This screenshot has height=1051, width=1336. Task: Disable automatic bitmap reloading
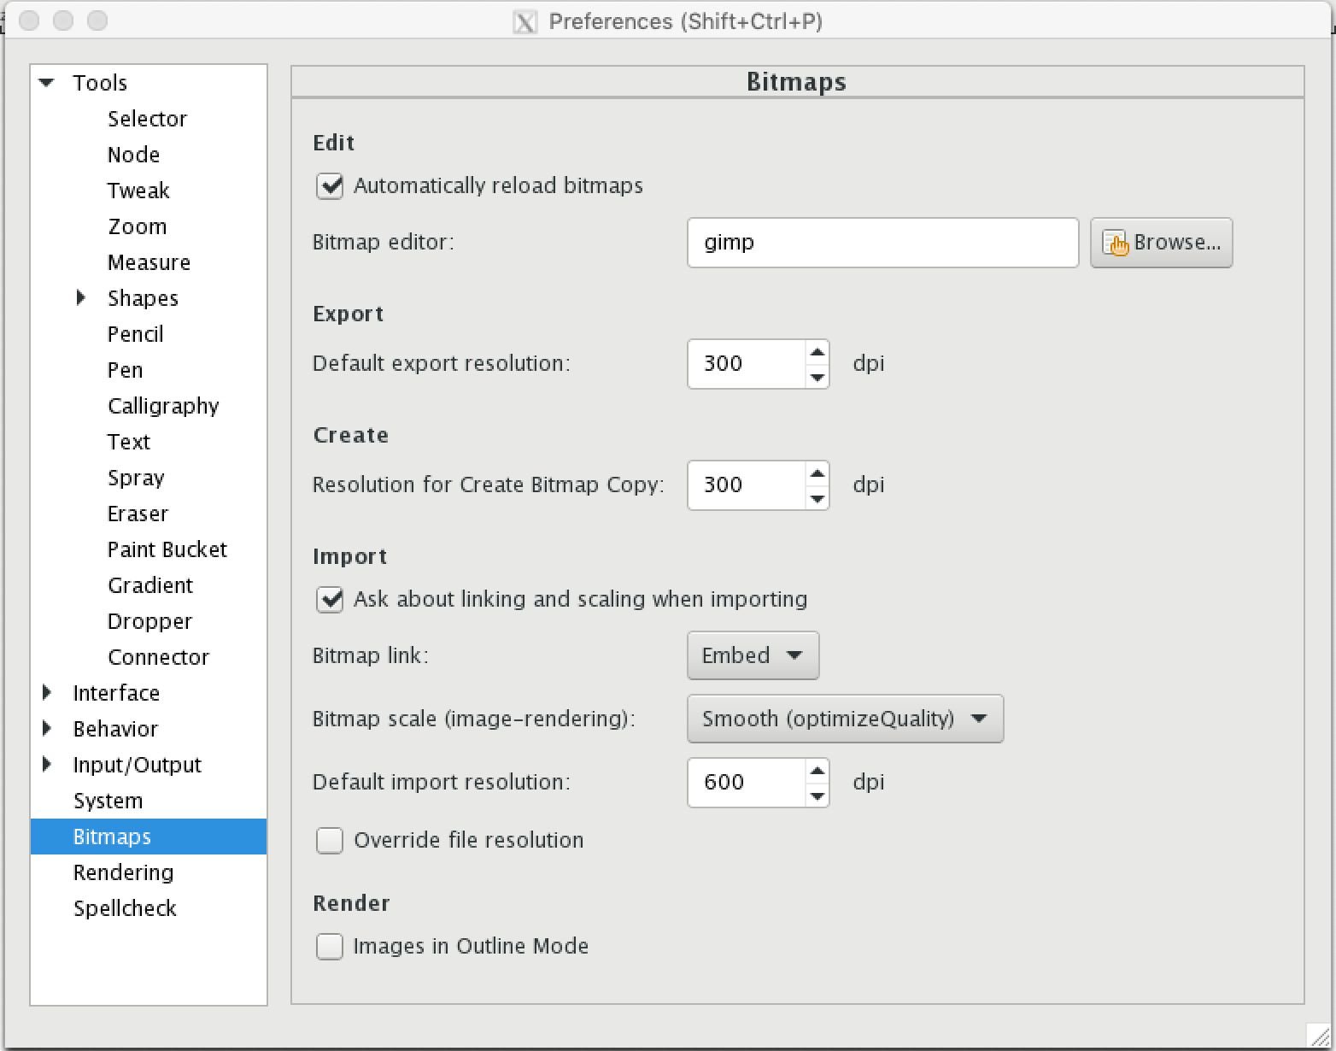(330, 186)
